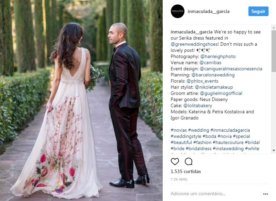Viewport: 276px width, 201px height.
Task: Visit the @barcelonawedding planning mention
Action: click(213, 75)
